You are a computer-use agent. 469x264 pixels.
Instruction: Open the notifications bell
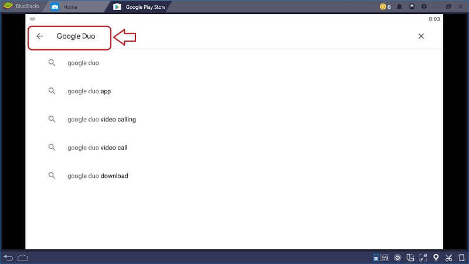tap(399, 6)
